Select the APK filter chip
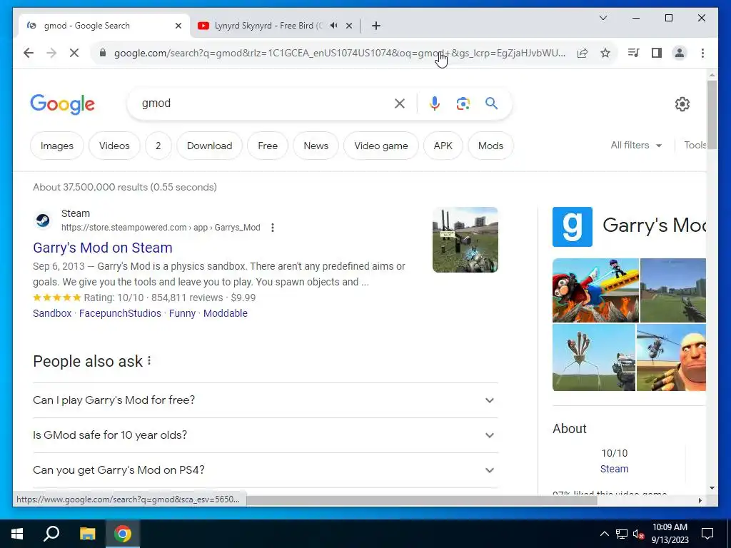The height and width of the screenshot is (548, 731). pos(443,146)
